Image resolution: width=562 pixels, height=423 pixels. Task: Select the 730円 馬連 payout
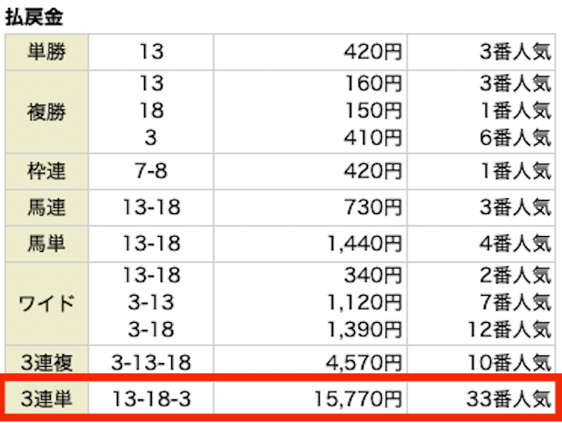click(x=373, y=207)
